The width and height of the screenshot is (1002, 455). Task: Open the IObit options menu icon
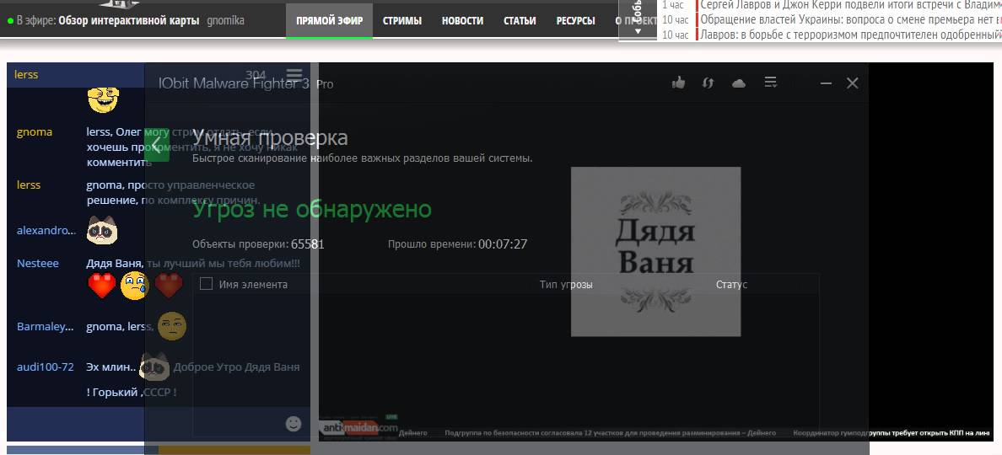771,83
